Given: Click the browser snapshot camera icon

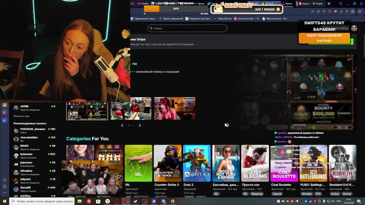Looking at the screenshot, I should [318, 11].
